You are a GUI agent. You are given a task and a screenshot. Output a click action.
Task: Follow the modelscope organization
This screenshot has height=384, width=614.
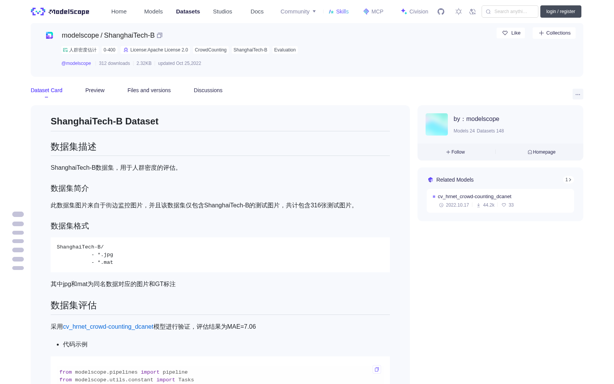point(456,152)
